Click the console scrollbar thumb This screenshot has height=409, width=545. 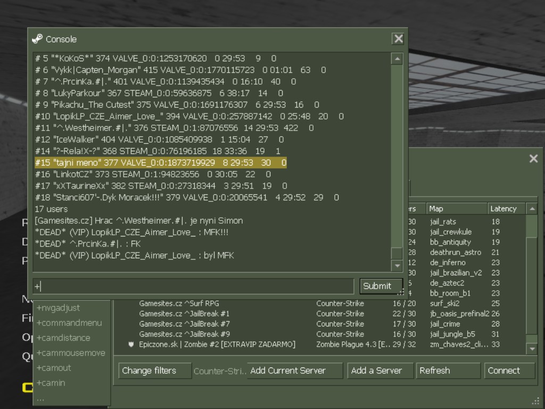point(397,253)
